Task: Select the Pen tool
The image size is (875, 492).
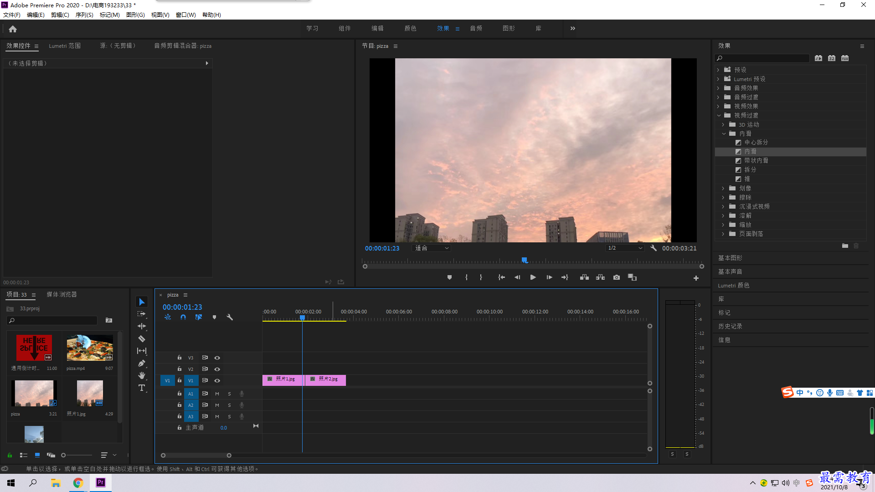Action: [x=142, y=363]
